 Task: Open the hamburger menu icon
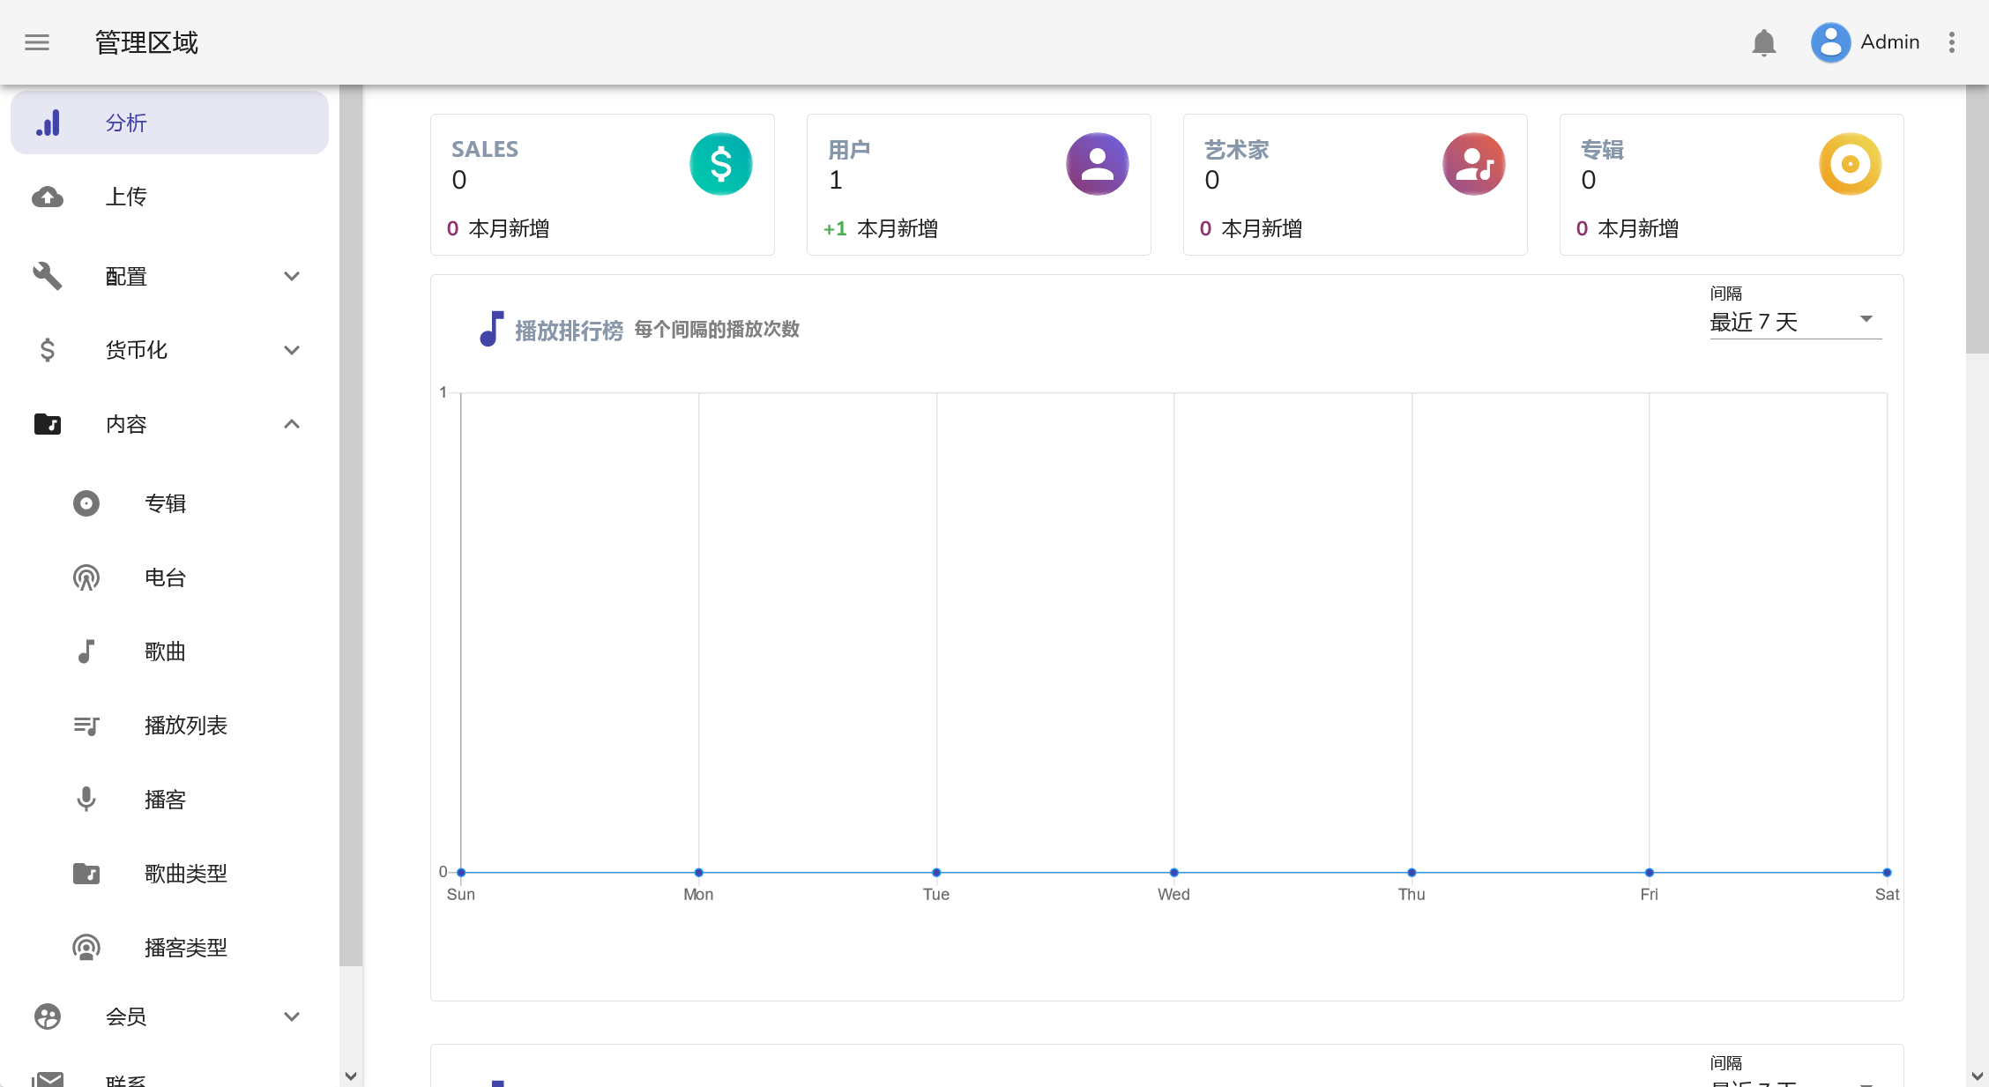point(37,42)
